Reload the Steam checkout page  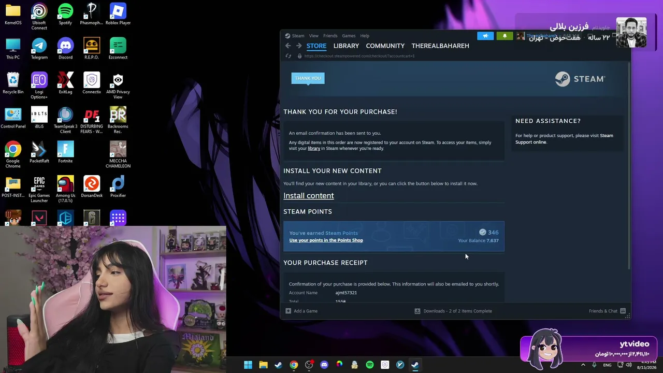289,56
